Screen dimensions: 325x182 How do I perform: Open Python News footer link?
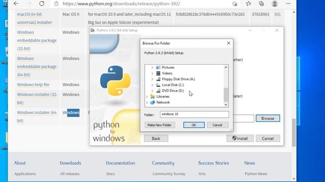coord(256,174)
